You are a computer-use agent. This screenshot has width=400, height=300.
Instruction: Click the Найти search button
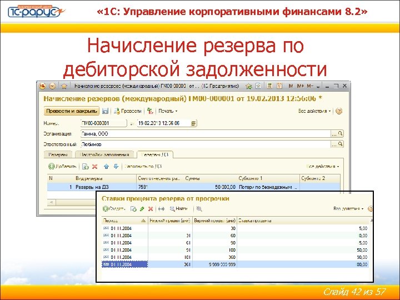tap(179, 209)
